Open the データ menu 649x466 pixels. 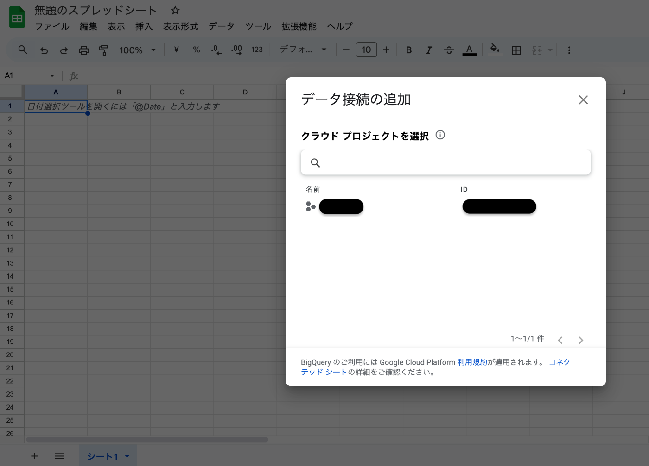[x=221, y=26]
